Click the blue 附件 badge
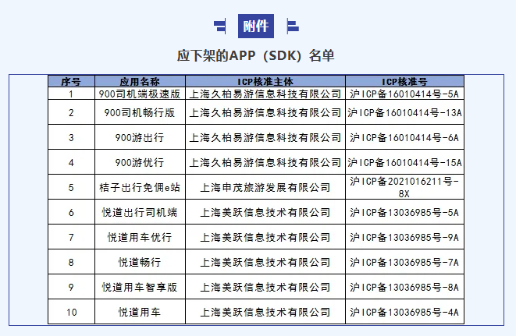Screen dimensions: 516x336 pos(256,26)
